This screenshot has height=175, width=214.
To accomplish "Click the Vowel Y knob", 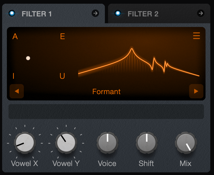I will point(66,143).
